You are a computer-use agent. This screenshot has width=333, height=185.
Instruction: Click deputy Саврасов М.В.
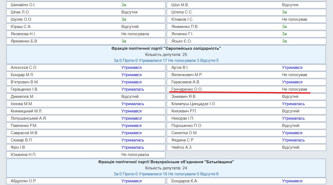[25, 133]
